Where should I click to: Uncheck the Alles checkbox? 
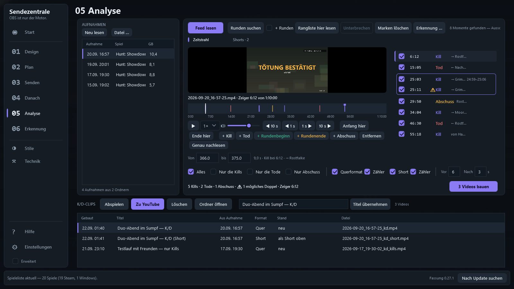(191, 172)
